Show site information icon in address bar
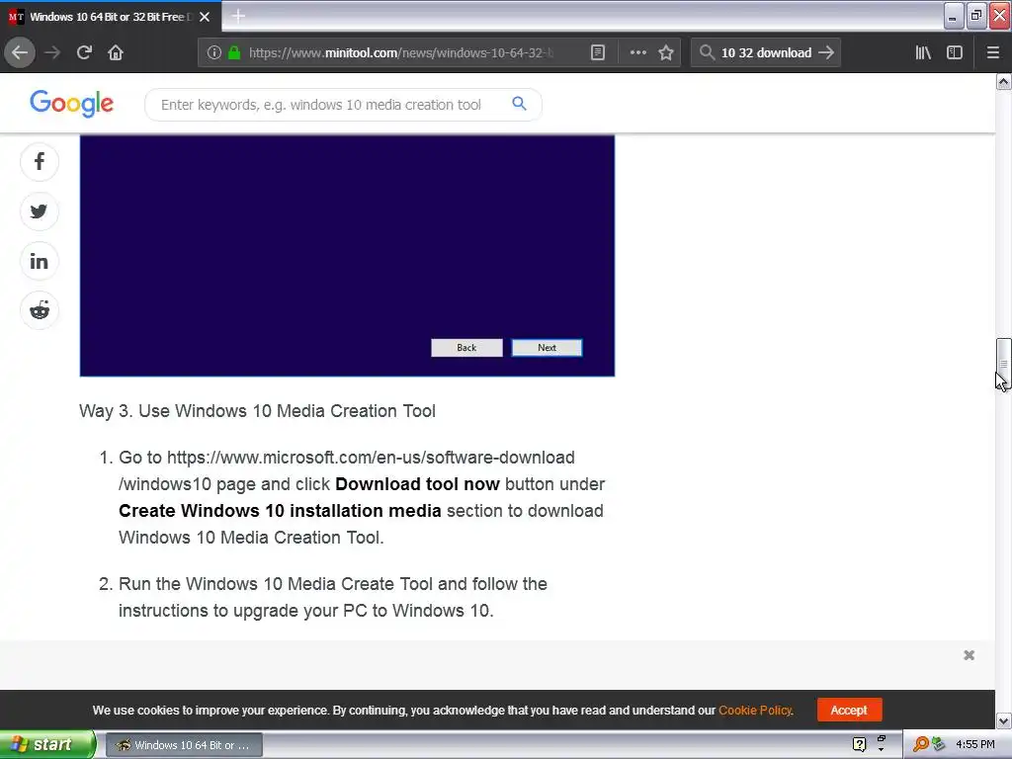Image resolution: width=1012 pixels, height=759 pixels. [x=214, y=53]
